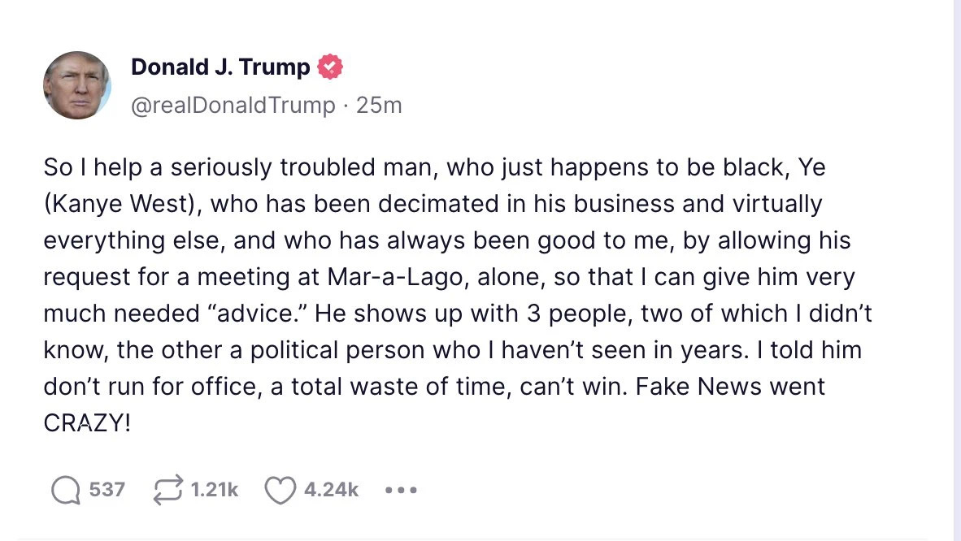Image resolution: width=961 pixels, height=541 pixels.
Task: Click the word CRAZY! ending the post
Action: 86,423
